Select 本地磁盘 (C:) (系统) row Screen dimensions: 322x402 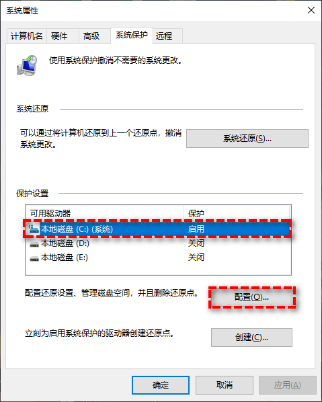[x=158, y=229]
